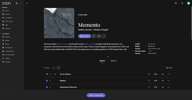Viewport: 192px width, 100px height.
Task: Select the Tracks tab
Action: [x=102, y=61]
